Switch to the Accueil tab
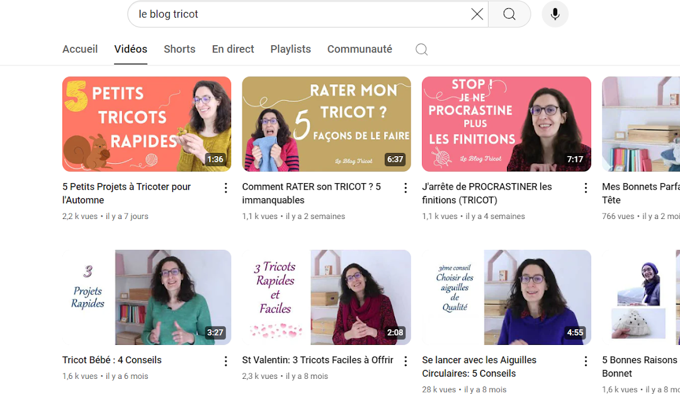Screen dimensions: 680x394 pyautogui.click(x=80, y=49)
